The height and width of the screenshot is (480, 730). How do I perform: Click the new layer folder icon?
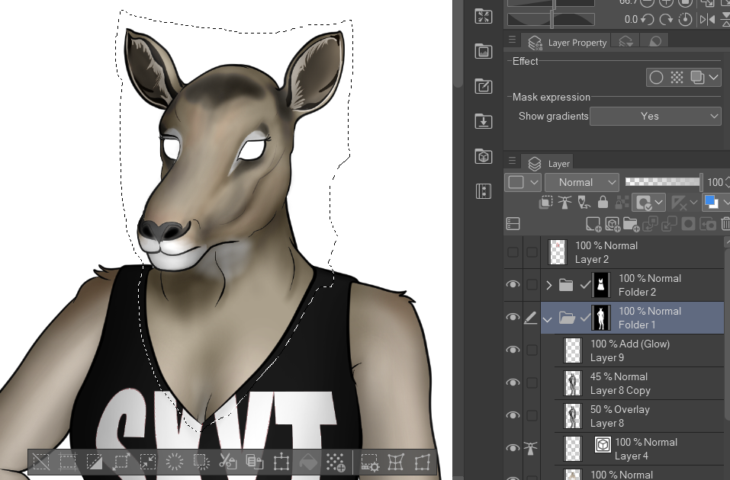(631, 224)
